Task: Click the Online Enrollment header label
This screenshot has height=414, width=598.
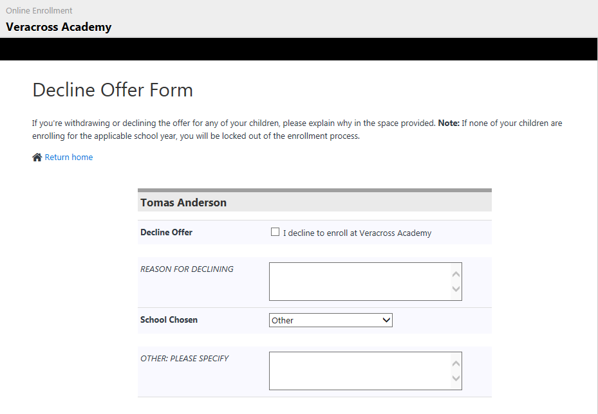Action: (39, 10)
